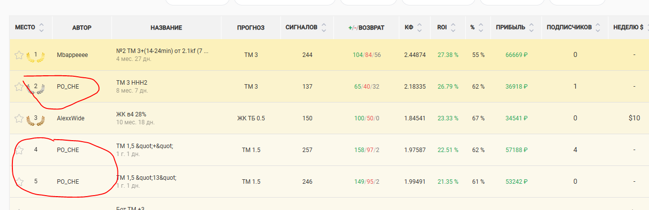Sort by КФ column arrows

(x=420, y=28)
